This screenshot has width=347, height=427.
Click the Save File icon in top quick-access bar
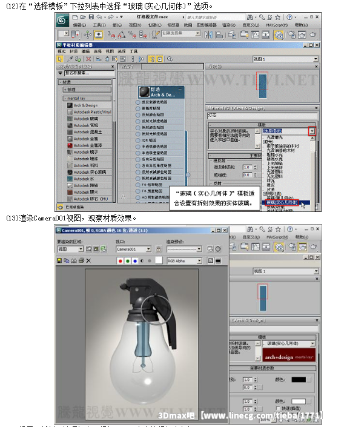click(x=91, y=17)
